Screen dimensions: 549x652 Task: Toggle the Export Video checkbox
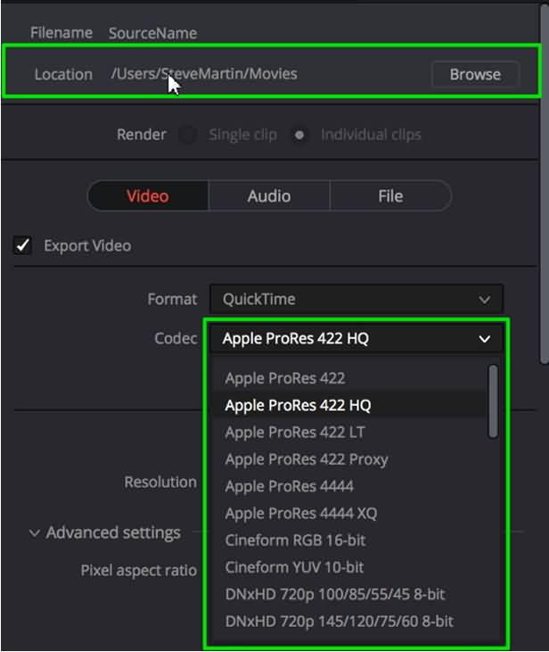[22, 245]
